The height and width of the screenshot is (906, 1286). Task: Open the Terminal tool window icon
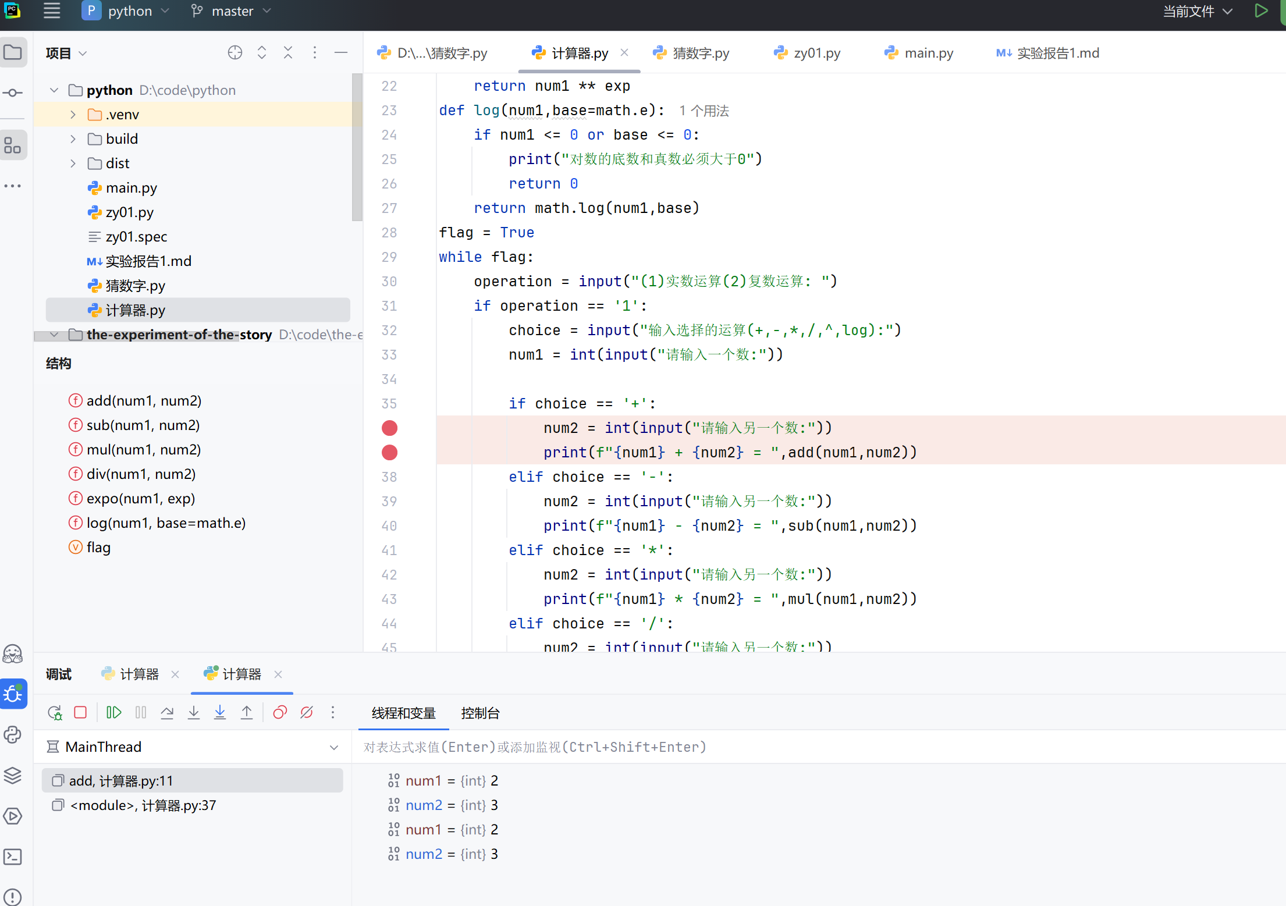coord(13,857)
